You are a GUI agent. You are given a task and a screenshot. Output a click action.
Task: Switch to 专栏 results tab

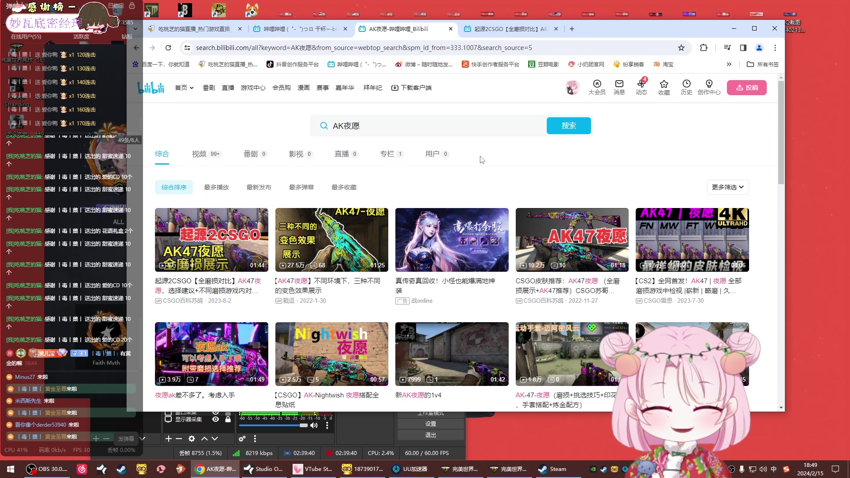click(392, 154)
